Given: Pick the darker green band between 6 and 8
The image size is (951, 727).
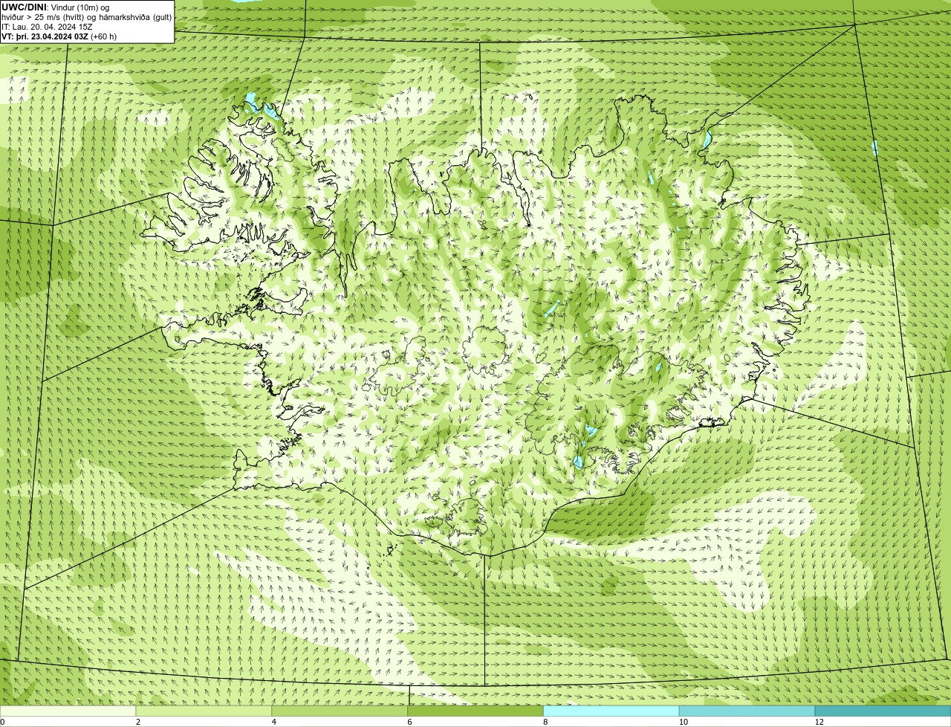Looking at the screenshot, I should [475, 711].
